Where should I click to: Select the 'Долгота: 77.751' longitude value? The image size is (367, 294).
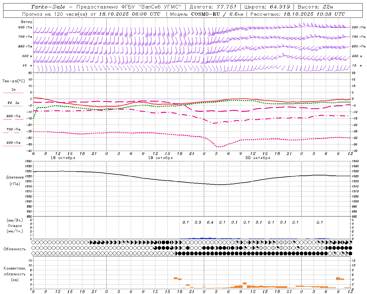213,7
